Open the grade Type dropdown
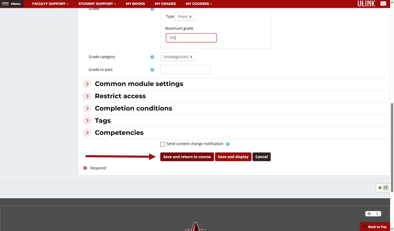Screen dimensions: 394x231 (x=185, y=17)
